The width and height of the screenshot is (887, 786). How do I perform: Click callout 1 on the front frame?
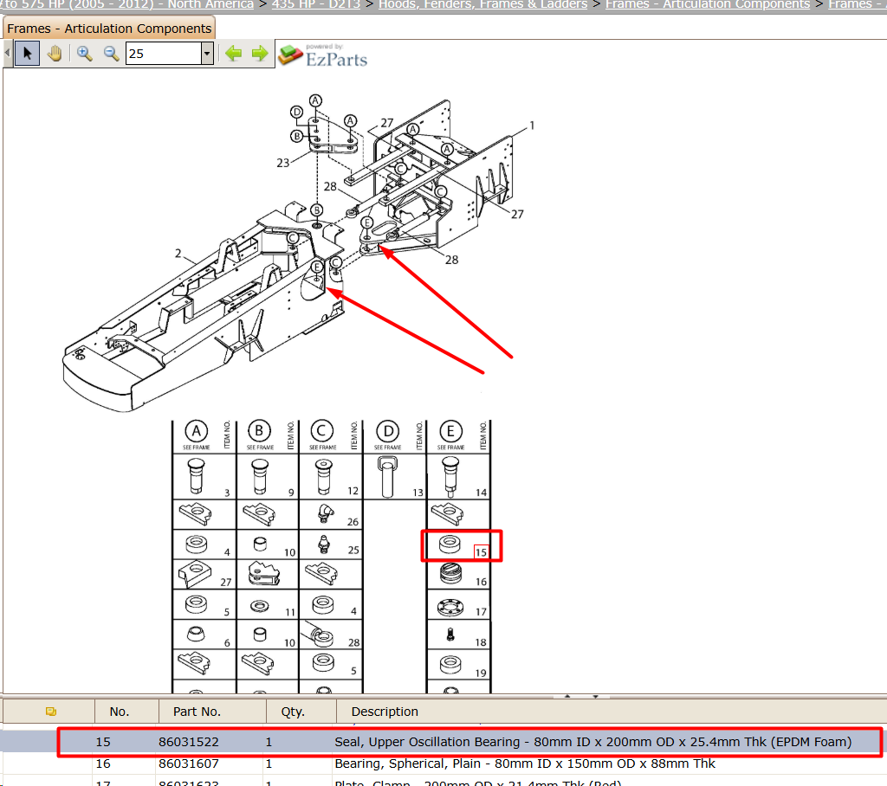pyautogui.click(x=532, y=126)
